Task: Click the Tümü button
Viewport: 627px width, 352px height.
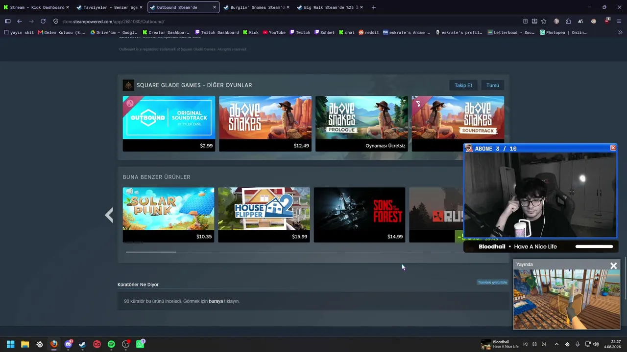Action: coord(493,85)
